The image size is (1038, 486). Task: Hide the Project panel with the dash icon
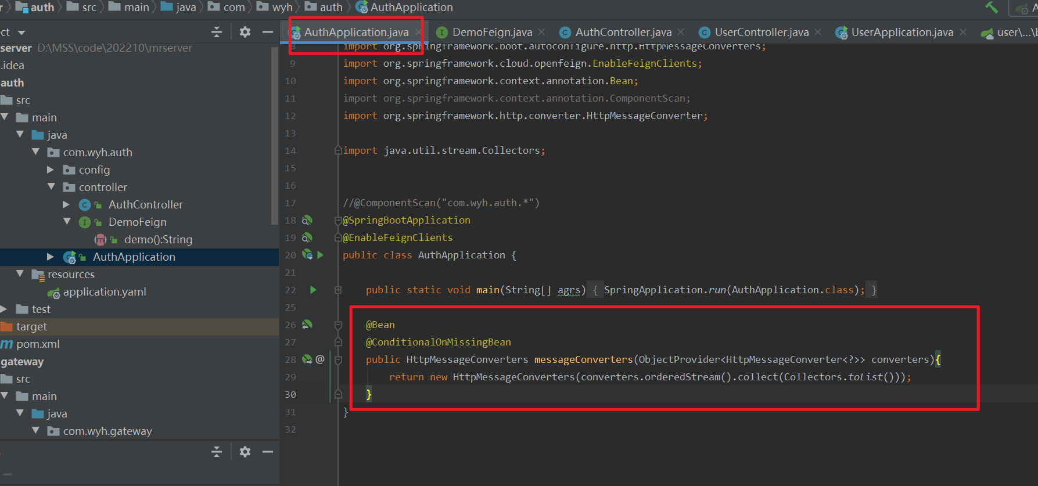tap(268, 32)
